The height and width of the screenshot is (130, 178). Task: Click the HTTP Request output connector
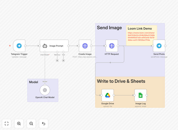pyautogui.click(x=118, y=46)
